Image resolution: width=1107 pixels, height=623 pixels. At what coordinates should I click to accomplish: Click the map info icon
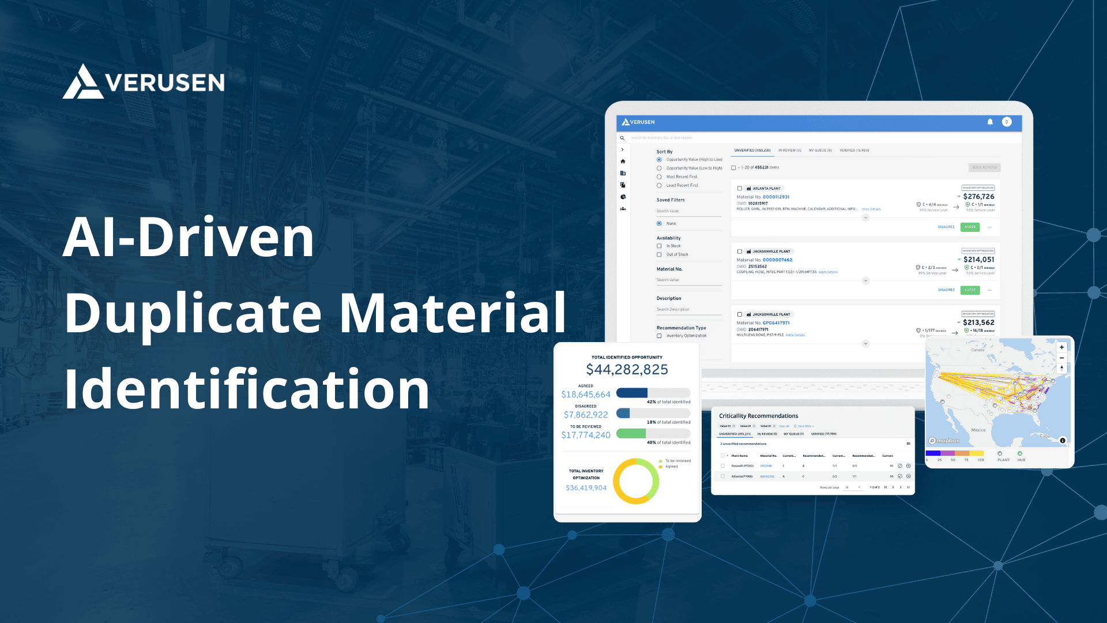(1063, 440)
